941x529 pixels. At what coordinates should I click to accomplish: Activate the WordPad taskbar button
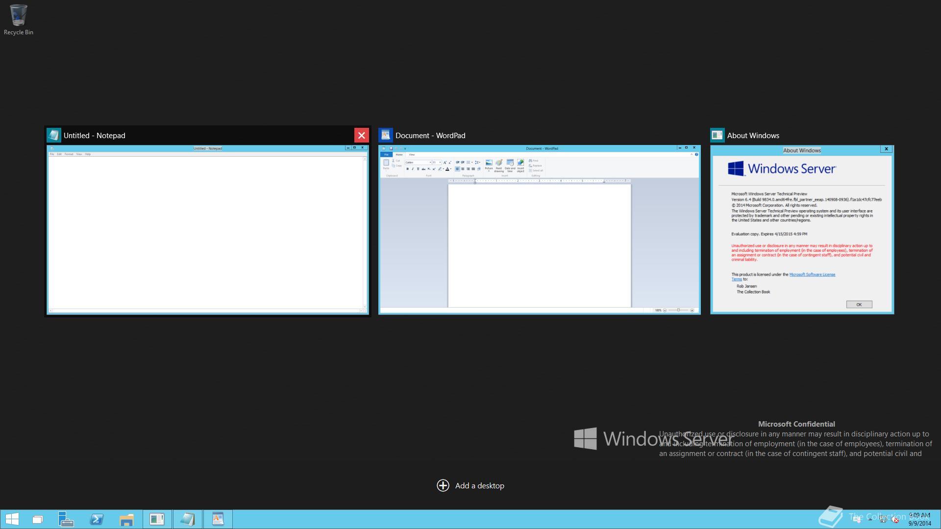218,519
